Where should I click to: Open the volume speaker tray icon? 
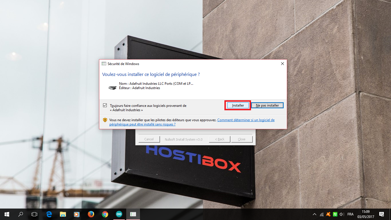click(341, 214)
